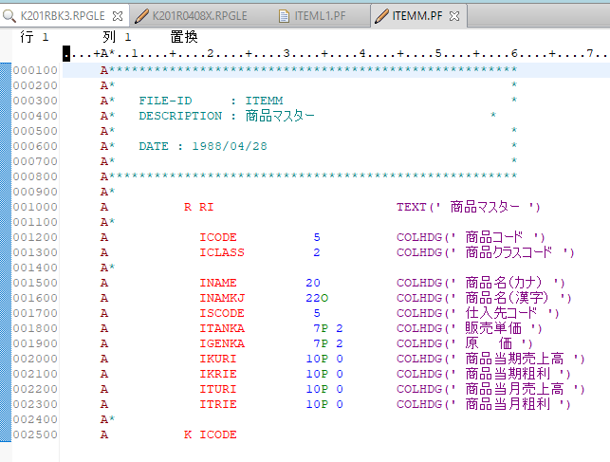Click the ICODE field on line 001200
The height and width of the screenshot is (462, 610).
click(218, 237)
